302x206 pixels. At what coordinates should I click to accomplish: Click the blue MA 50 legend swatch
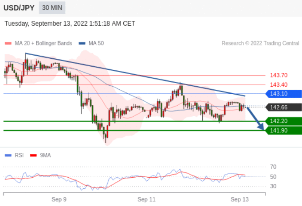(x=82, y=43)
